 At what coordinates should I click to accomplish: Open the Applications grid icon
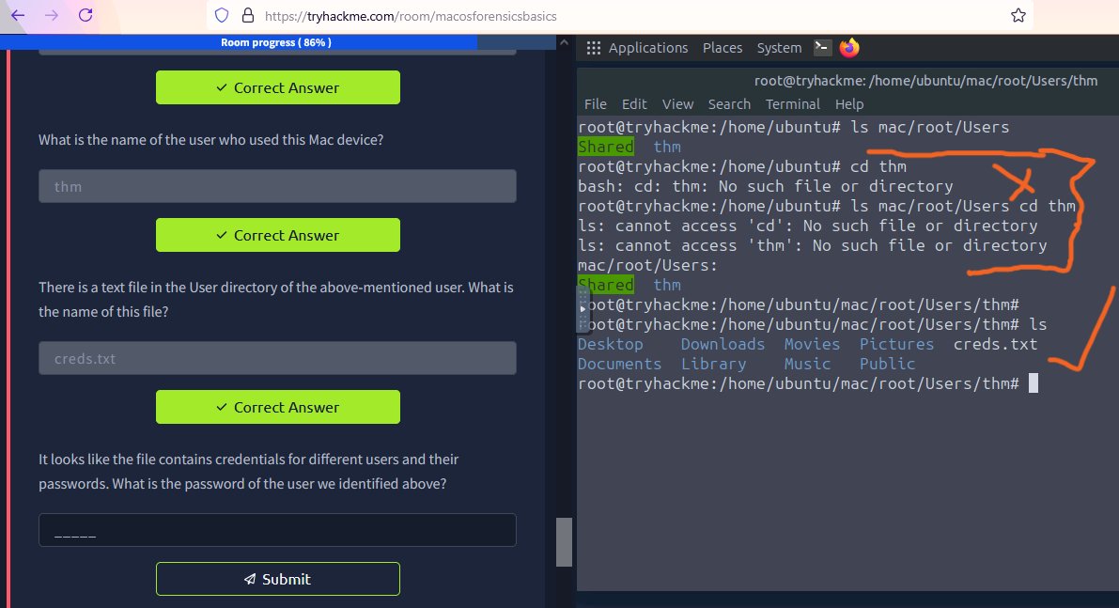tap(593, 48)
